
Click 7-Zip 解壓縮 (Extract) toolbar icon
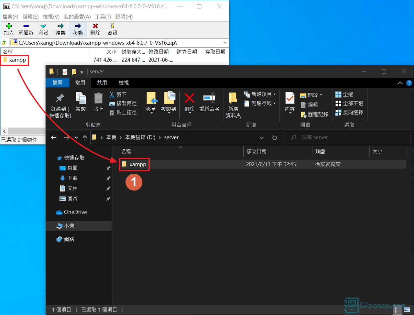pos(26,29)
